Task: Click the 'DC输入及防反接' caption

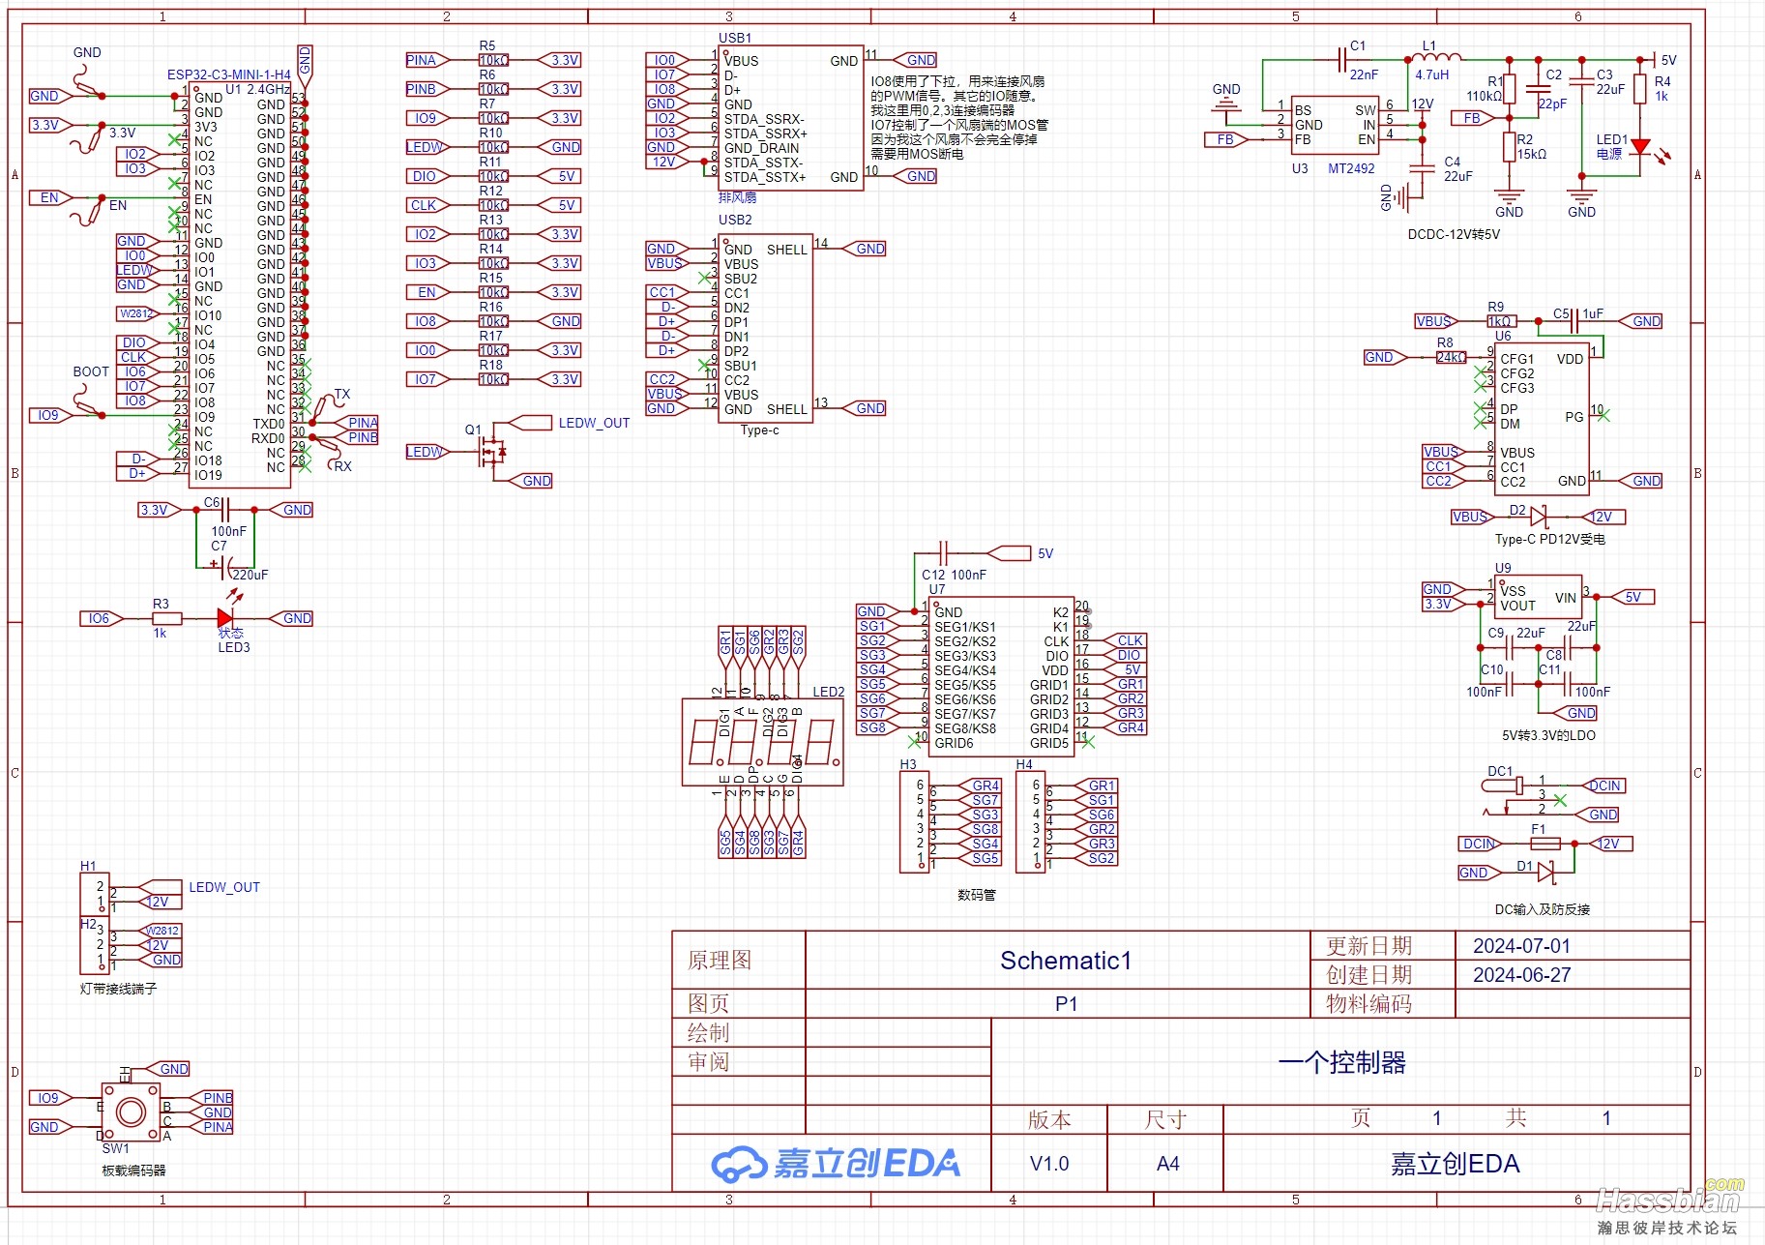Action: (x=1542, y=909)
